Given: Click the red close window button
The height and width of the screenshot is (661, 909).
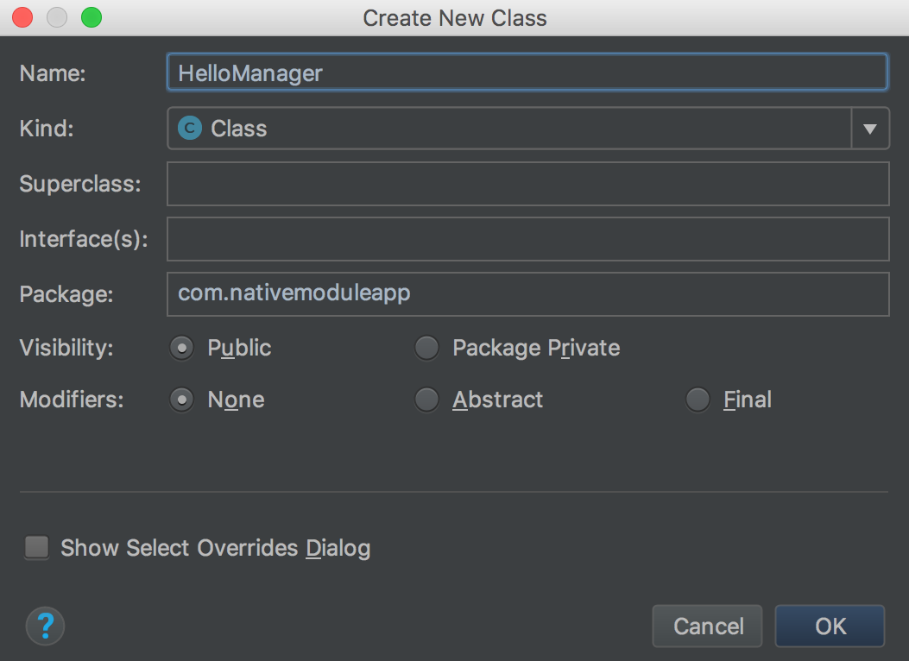Looking at the screenshot, I should click(22, 17).
